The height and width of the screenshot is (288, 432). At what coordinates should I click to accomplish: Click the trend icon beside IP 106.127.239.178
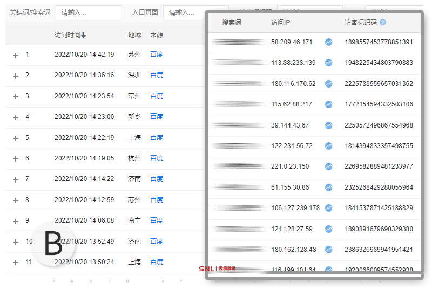point(328,208)
